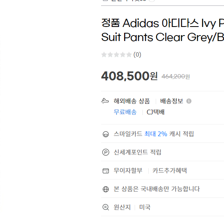Click the magnifier origin icon

tap(106, 207)
